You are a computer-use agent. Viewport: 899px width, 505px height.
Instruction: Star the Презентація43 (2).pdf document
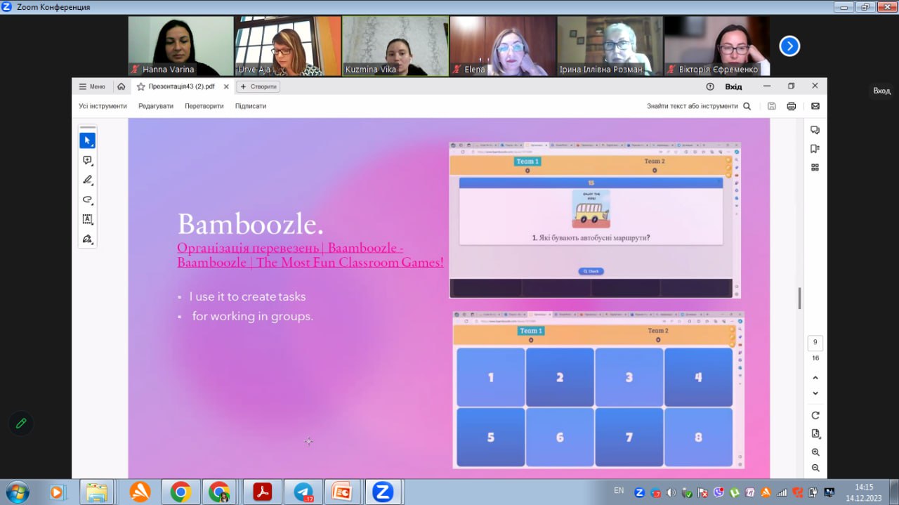140,86
